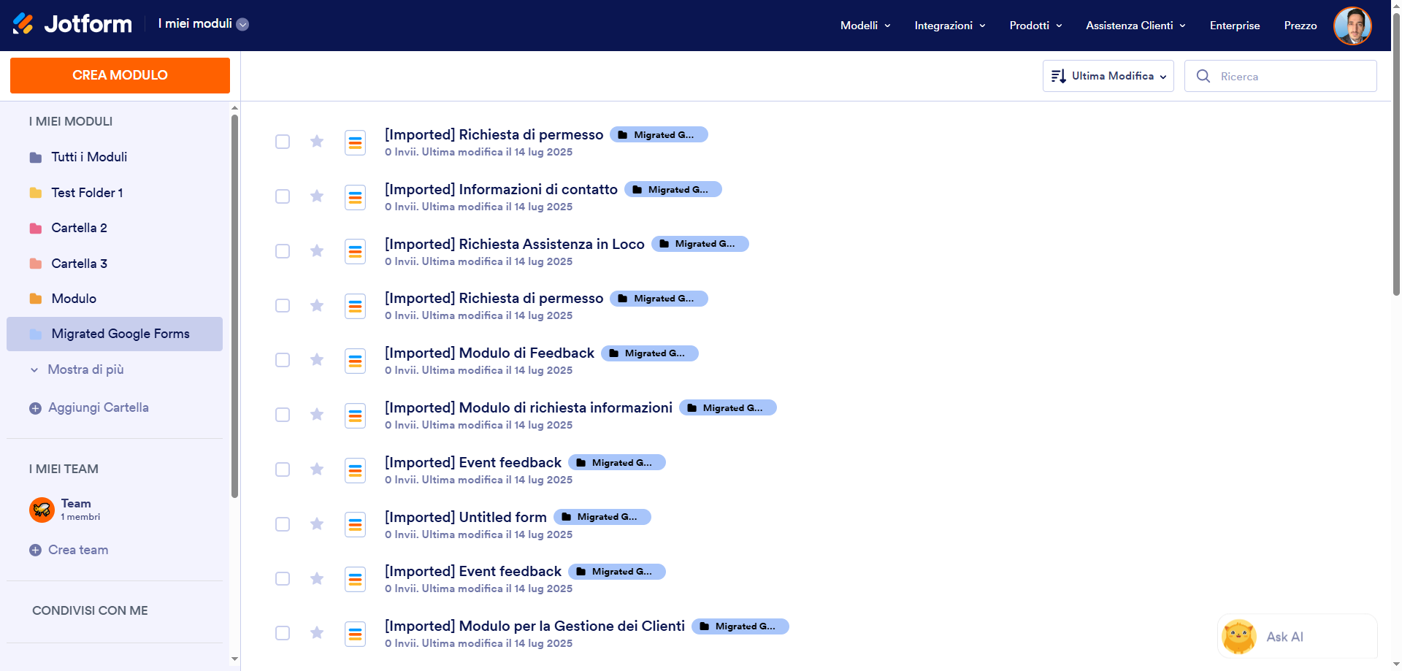The height and width of the screenshot is (671, 1402).
Task: Mark Modulo di Feedback as favorite
Action: click(317, 359)
